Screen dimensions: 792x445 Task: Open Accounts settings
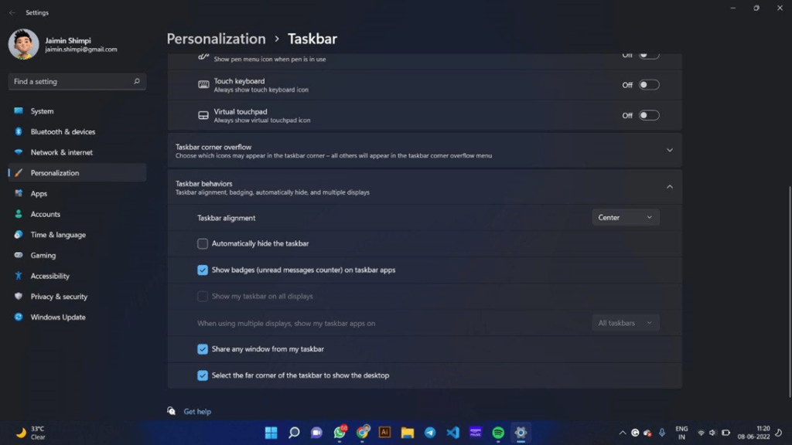pos(77,215)
